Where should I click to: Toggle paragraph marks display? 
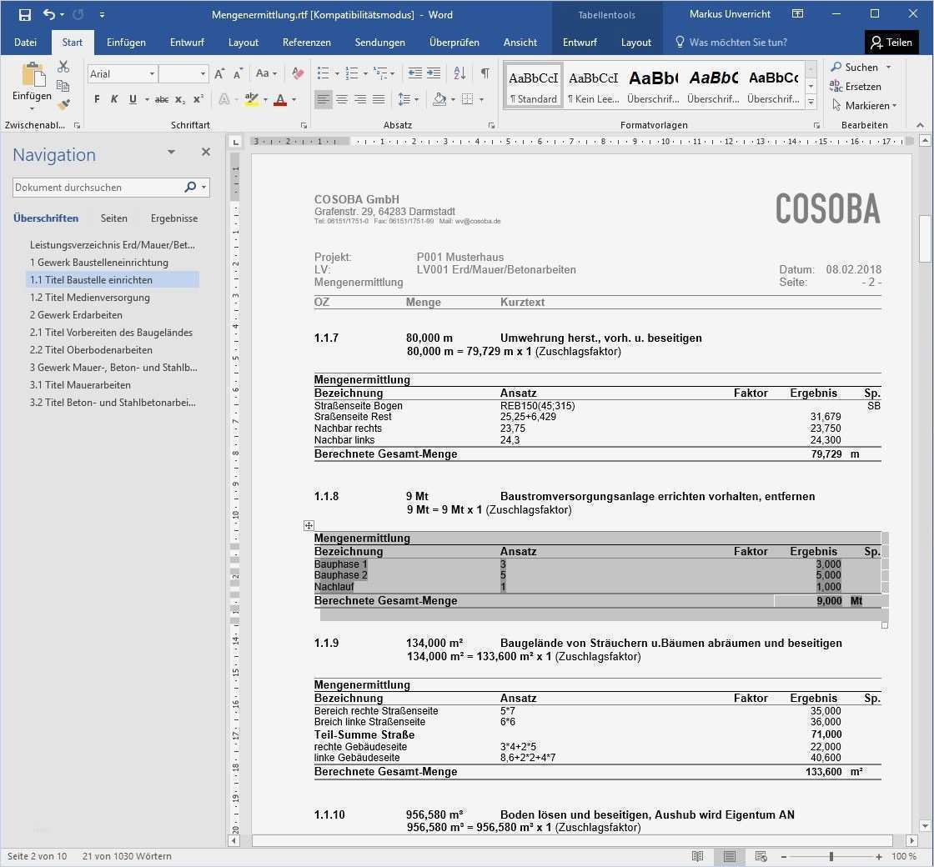pos(485,73)
